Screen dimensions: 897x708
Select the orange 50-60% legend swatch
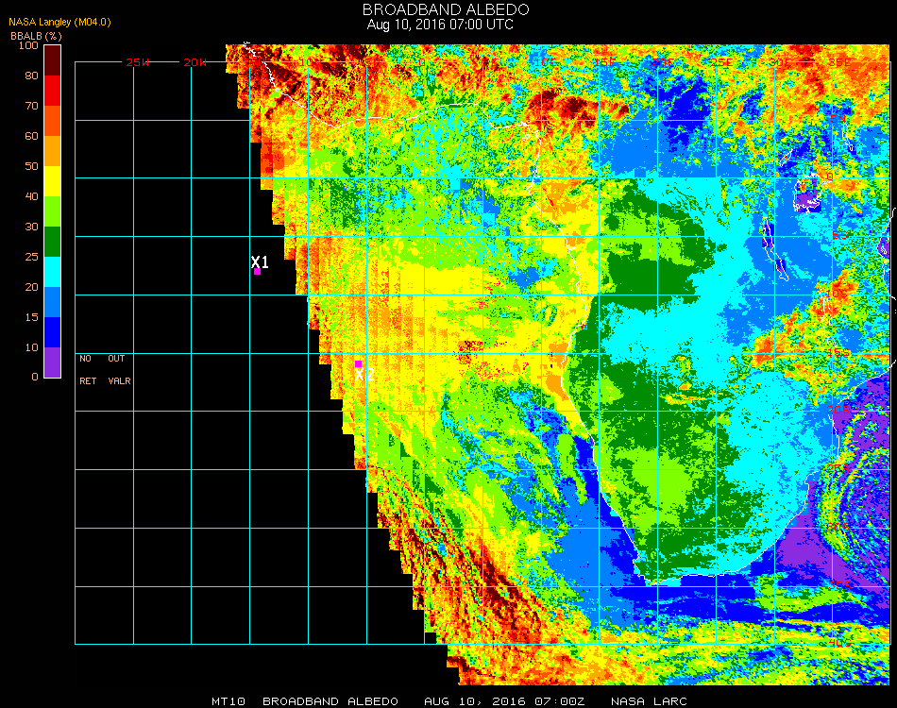[x=53, y=151]
